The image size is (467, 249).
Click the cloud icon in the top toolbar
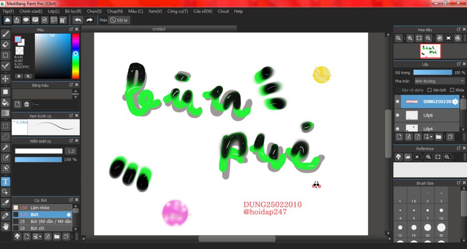click(7, 20)
